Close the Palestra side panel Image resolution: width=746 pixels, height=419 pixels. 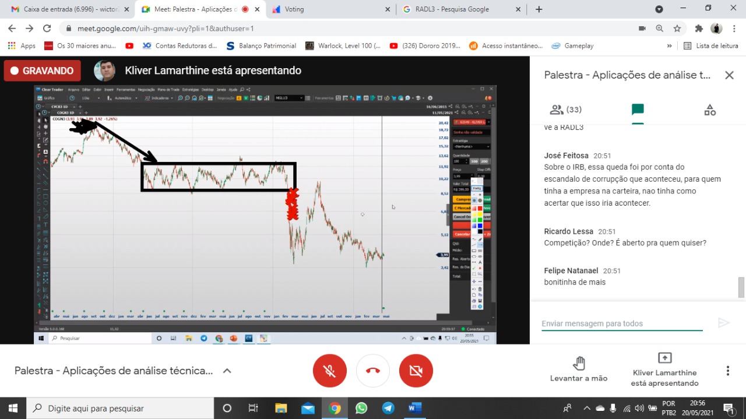click(x=729, y=75)
